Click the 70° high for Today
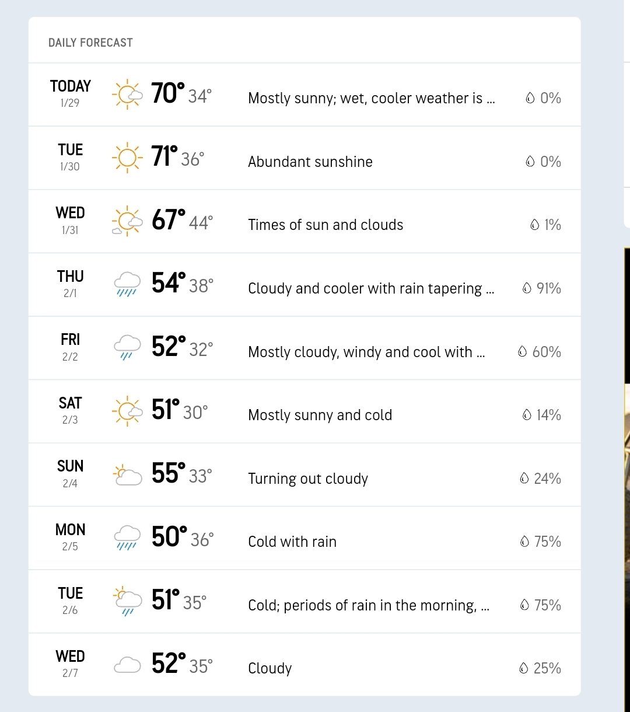The height and width of the screenshot is (712, 630). pos(168,93)
